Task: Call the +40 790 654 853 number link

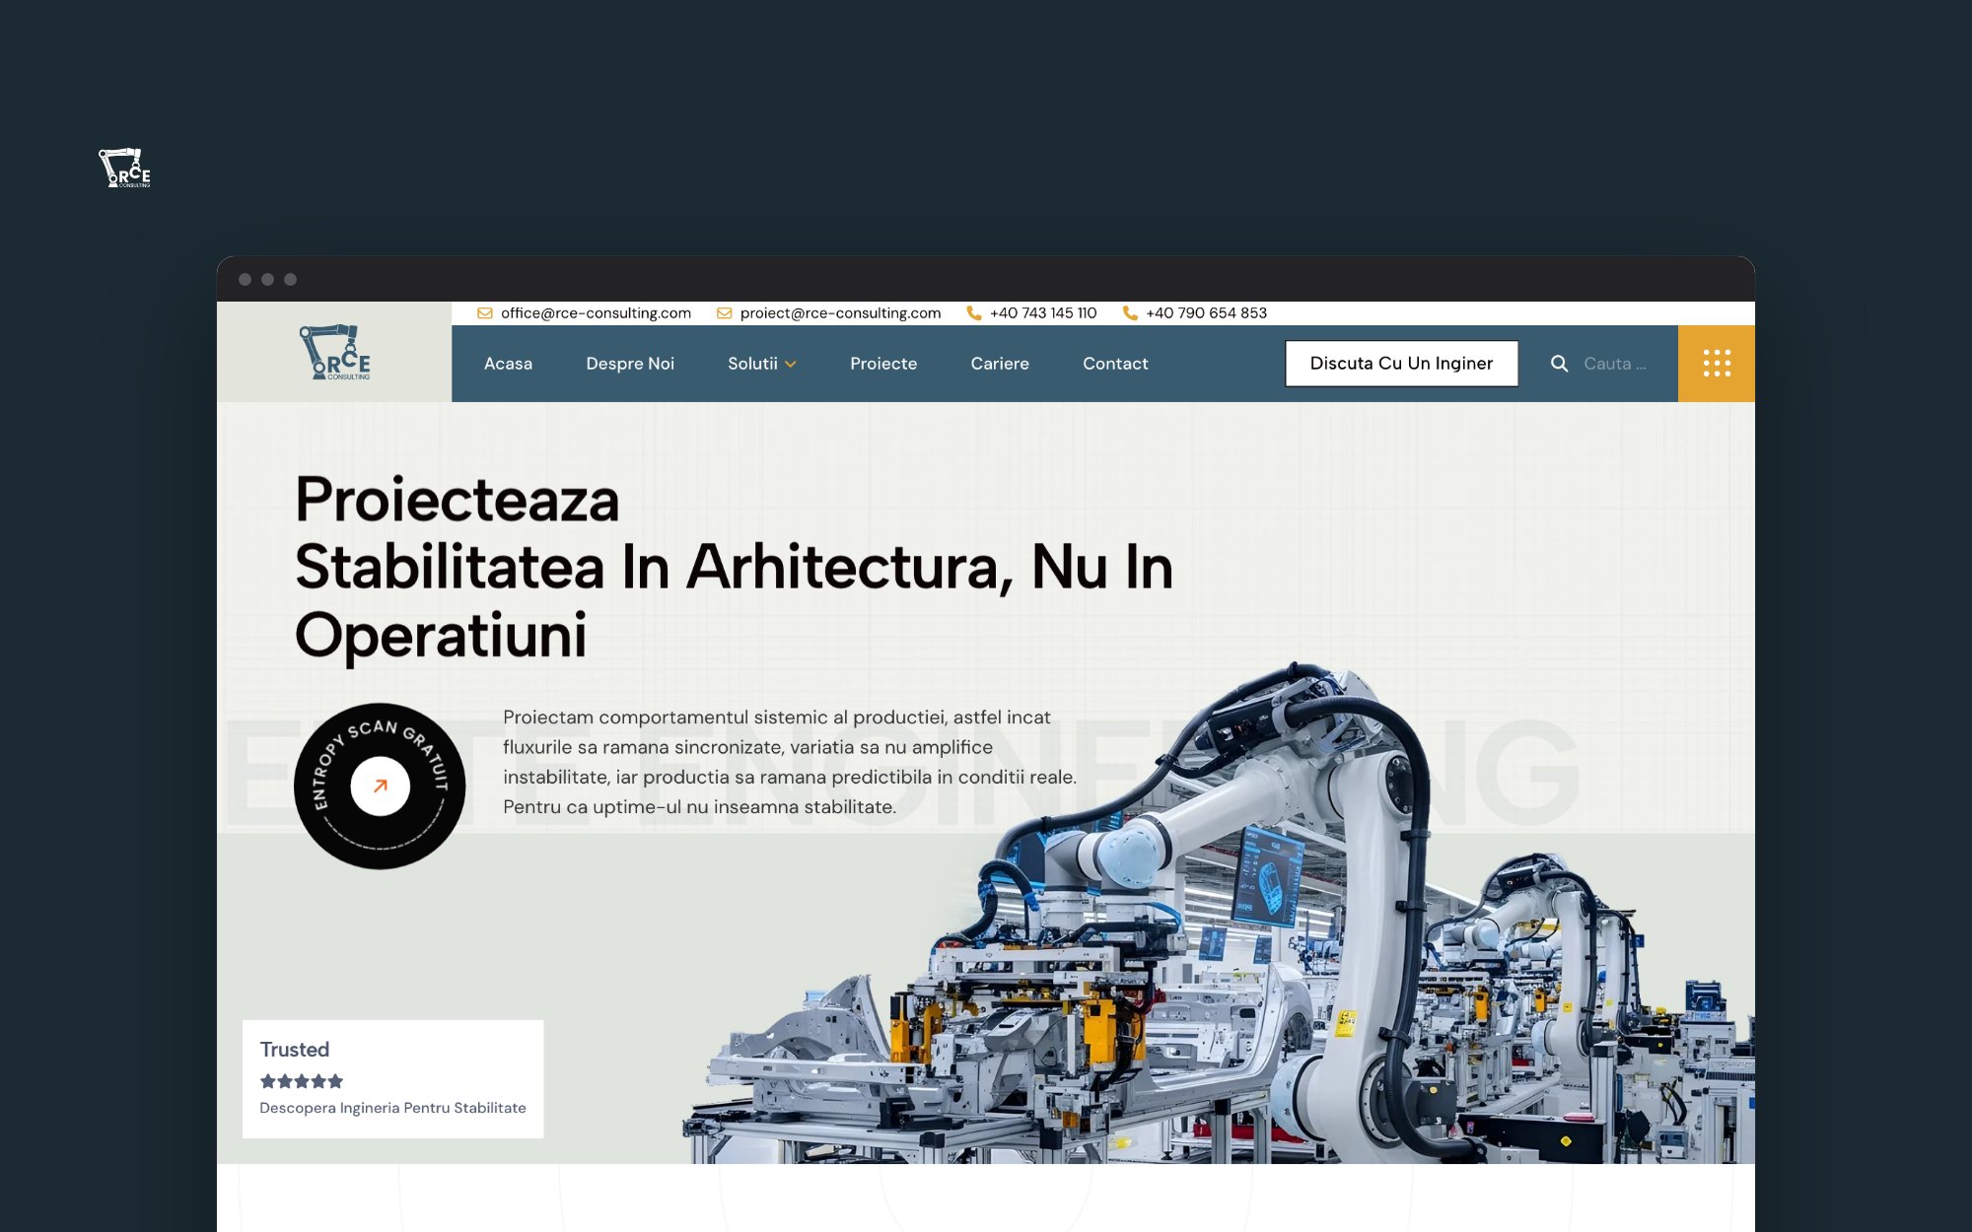Action: tap(1206, 313)
